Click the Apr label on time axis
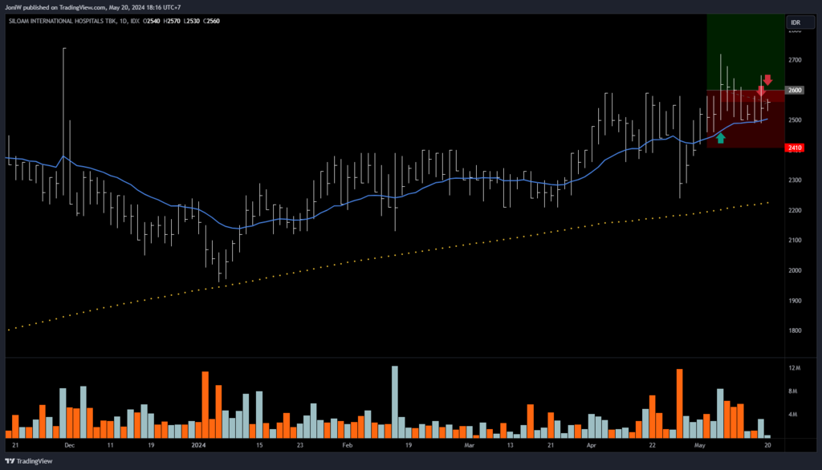 click(x=592, y=444)
